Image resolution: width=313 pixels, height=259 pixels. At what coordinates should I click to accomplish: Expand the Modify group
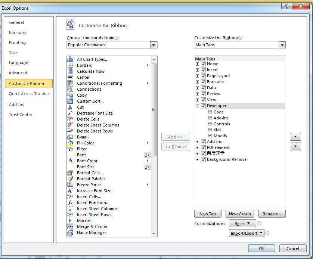pyautogui.click(x=210, y=136)
